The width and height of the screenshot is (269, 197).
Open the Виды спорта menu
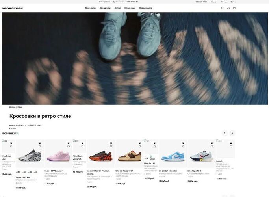click(x=145, y=8)
